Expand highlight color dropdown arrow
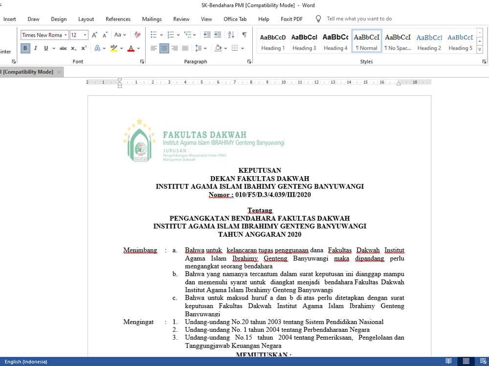Screen dimensions: 489x366 click(x=121, y=48)
